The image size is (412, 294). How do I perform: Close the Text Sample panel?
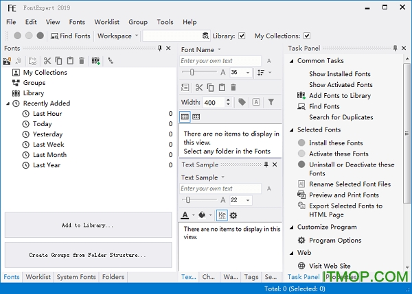(275, 164)
